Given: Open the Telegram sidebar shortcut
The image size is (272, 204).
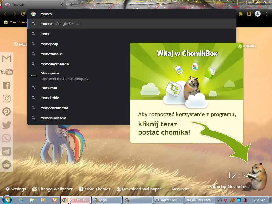Looking at the screenshot, I should pos(7,151).
